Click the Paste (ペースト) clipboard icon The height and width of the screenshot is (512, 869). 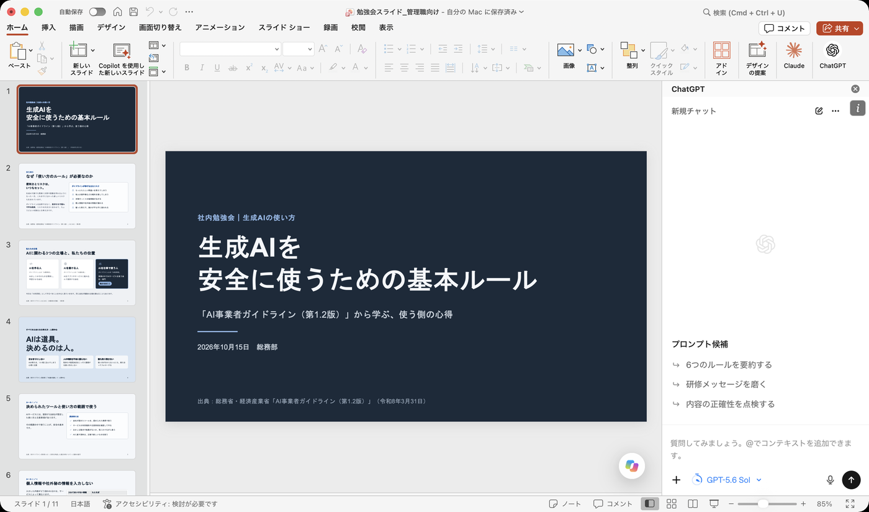[x=19, y=51]
